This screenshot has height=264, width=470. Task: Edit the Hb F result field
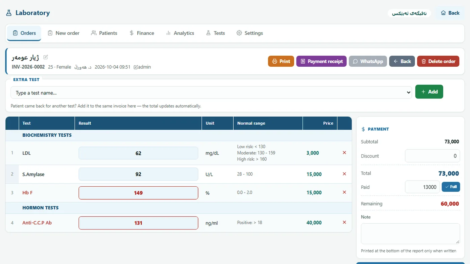tap(138, 193)
